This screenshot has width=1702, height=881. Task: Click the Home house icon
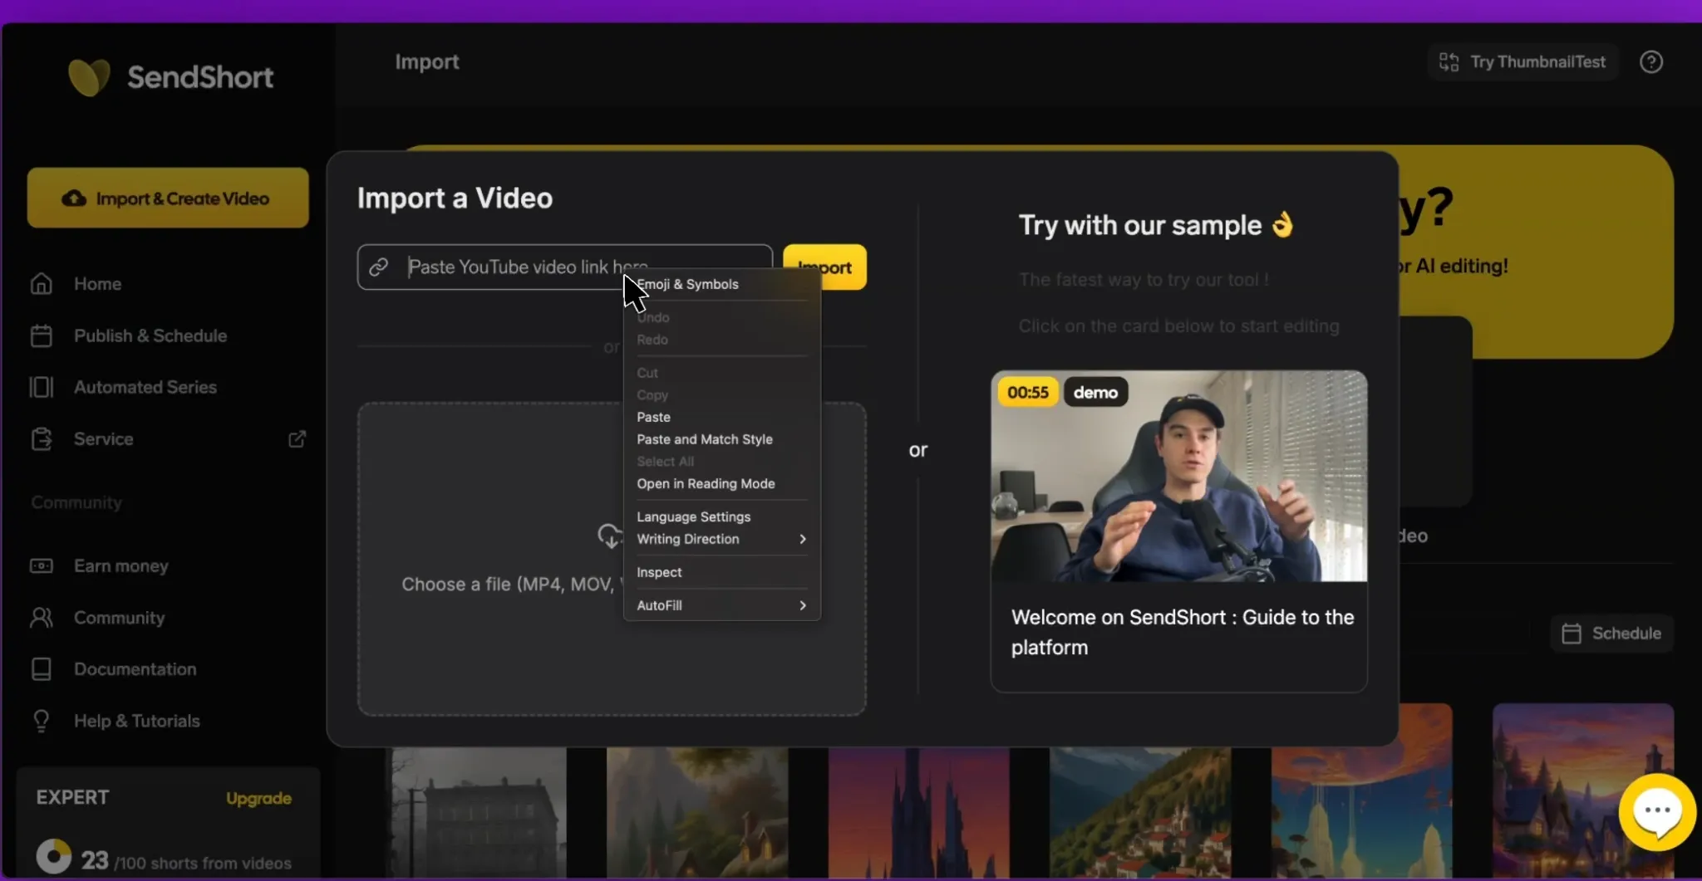tap(42, 284)
